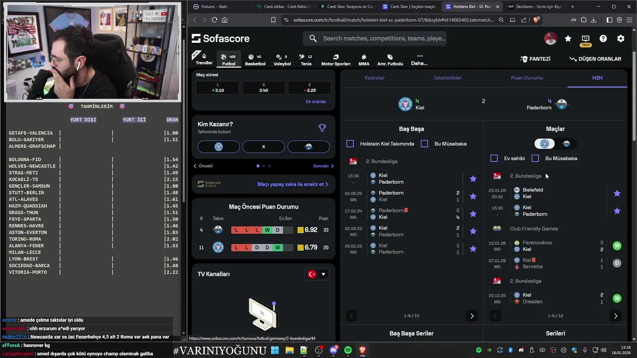Open the Ferencváros vs Kiel match row

pos(555,246)
